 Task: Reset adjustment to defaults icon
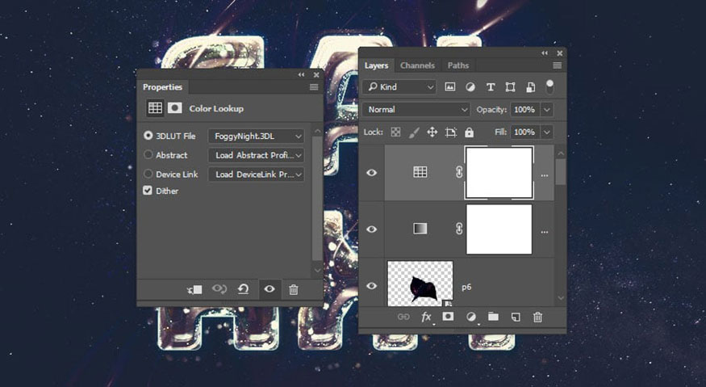coord(243,289)
